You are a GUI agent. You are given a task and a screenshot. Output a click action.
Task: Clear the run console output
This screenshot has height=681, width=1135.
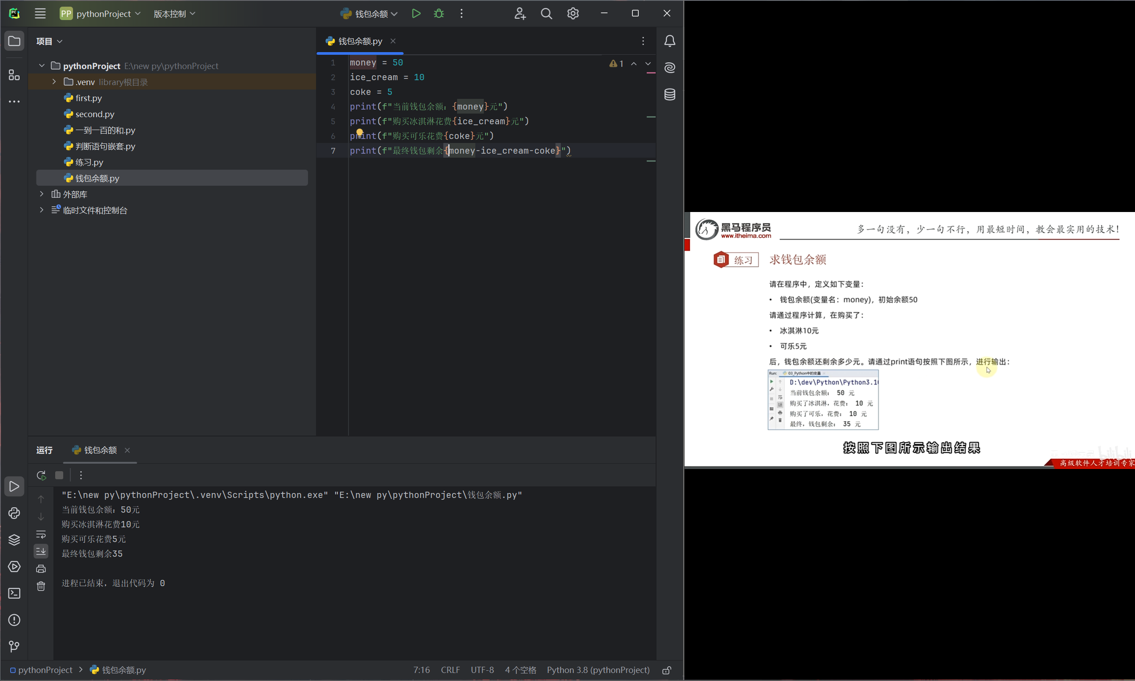[x=41, y=586]
